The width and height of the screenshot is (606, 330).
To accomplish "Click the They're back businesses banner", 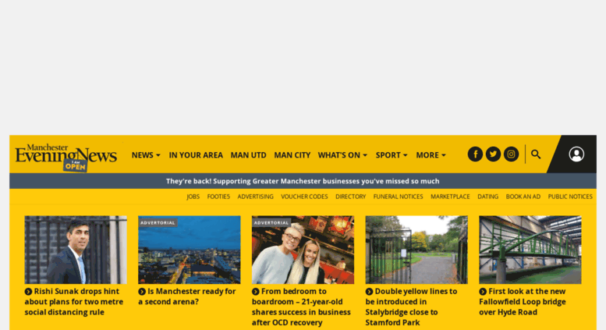I will 303,181.
